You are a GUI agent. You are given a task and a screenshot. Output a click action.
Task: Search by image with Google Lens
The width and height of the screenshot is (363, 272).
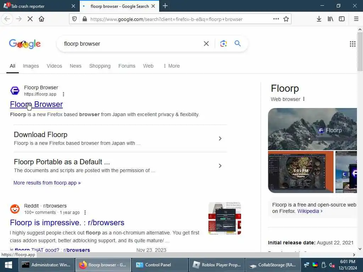tap(224, 44)
